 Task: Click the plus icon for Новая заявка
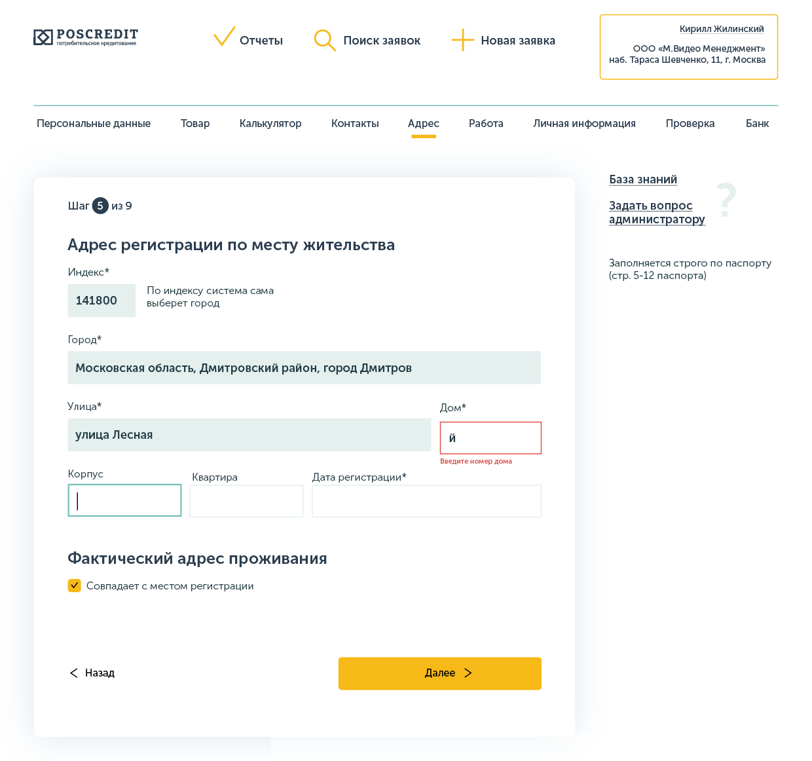pos(462,40)
